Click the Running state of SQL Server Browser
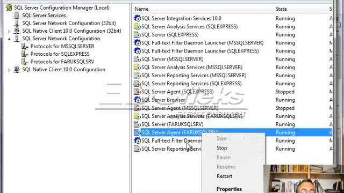Viewport: 344px width, 193px height. [x=285, y=100]
